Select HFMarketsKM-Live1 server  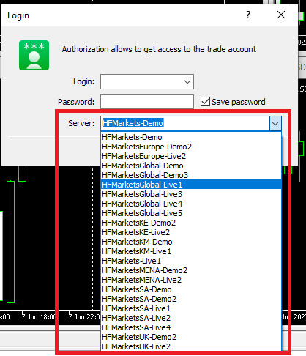pyautogui.click(x=191, y=251)
